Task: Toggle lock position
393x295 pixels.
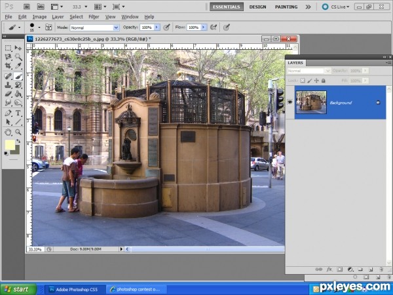Action: pyautogui.click(x=316, y=81)
